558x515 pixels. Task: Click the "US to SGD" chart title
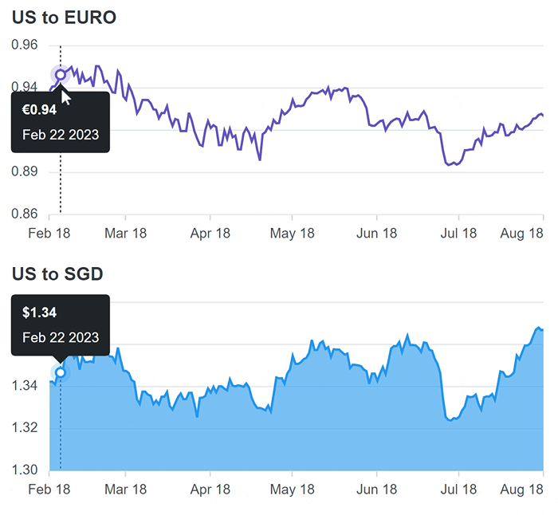click(x=57, y=274)
